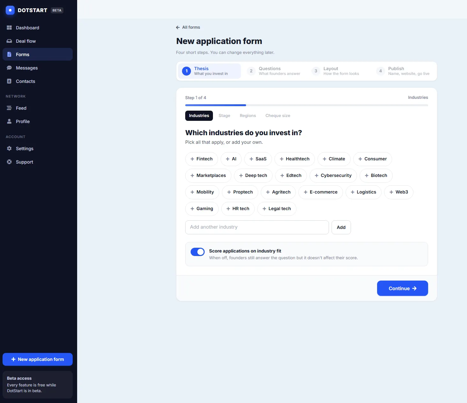Click the back arrow beside All forms
This screenshot has height=403, width=467.
coord(178,27)
